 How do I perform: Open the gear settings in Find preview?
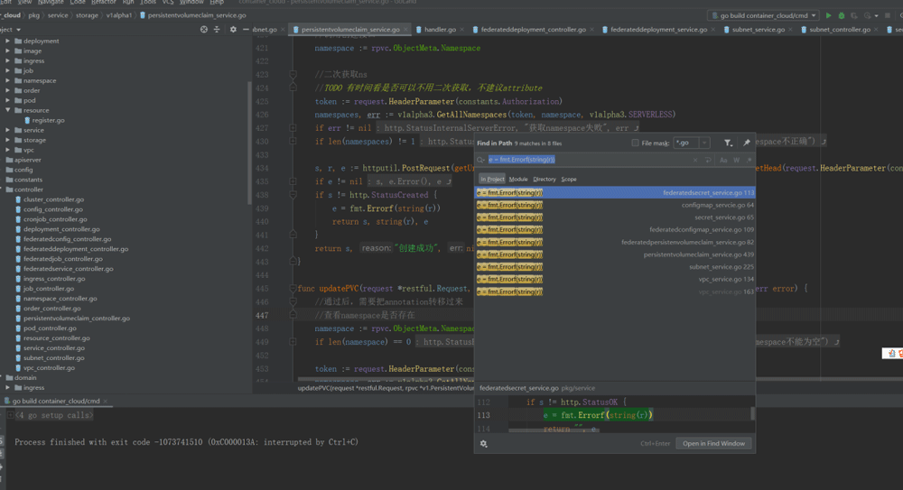pyautogui.click(x=484, y=443)
